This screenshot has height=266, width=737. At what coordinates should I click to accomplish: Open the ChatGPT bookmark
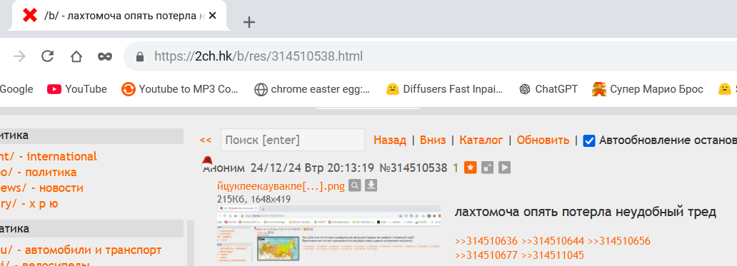pos(548,89)
